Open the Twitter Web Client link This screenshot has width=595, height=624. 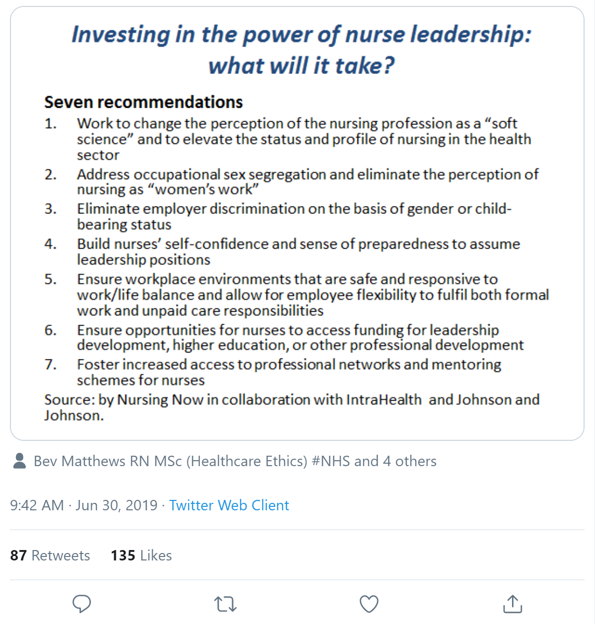click(x=229, y=505)
